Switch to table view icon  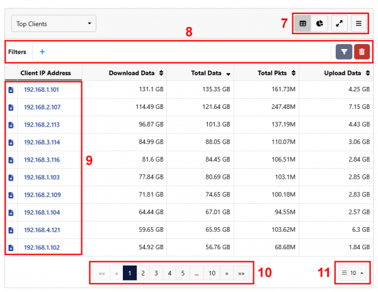(303, 24)
